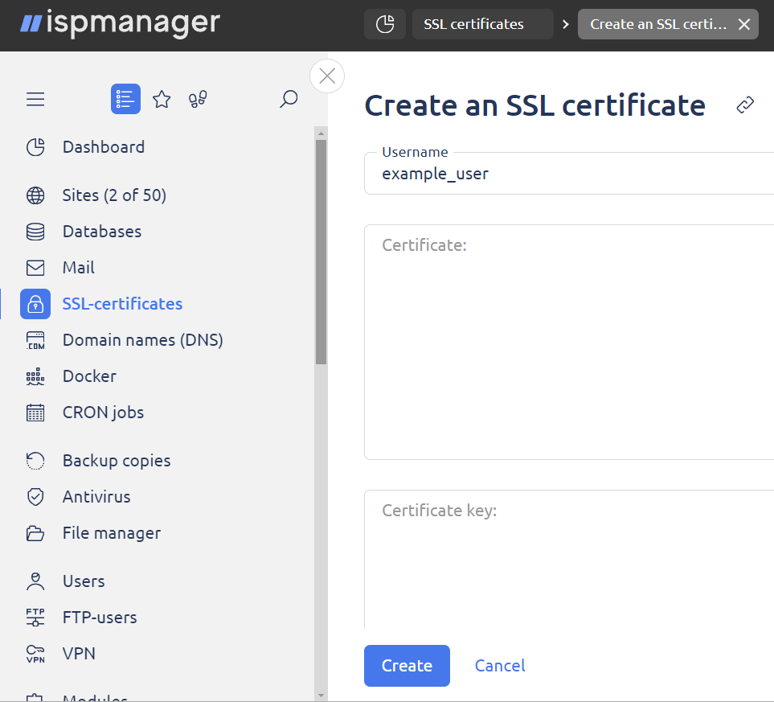This screenshot has width=774, height=702.
Task: Click the CRON jobs calendar icon
Action: click(35, 413)
